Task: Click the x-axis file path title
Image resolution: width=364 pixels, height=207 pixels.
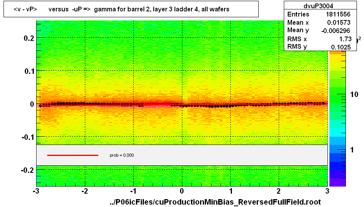Action: [215, 202]
